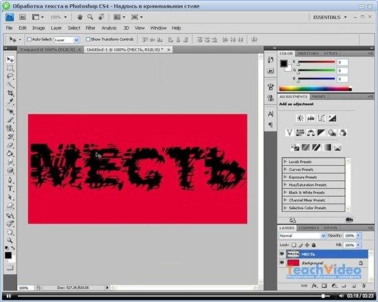Enable Show Transform Controls checkbox
The image size is (378, 302).
pos(88,39)
